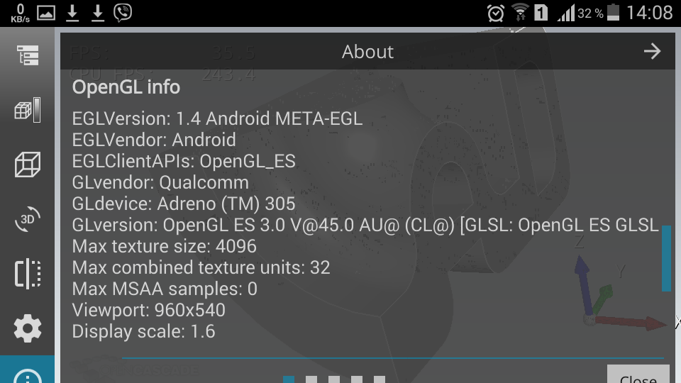Select the shaded box display mode icon
Image resolution: width=681 pixels, height=383 pixels.
[27, 111]
